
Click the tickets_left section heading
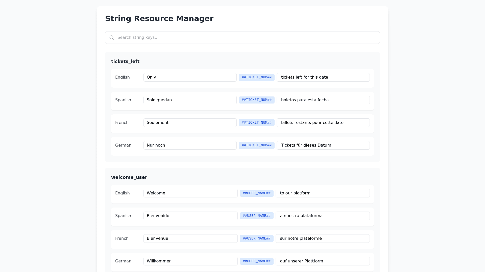tap(125, 61)
